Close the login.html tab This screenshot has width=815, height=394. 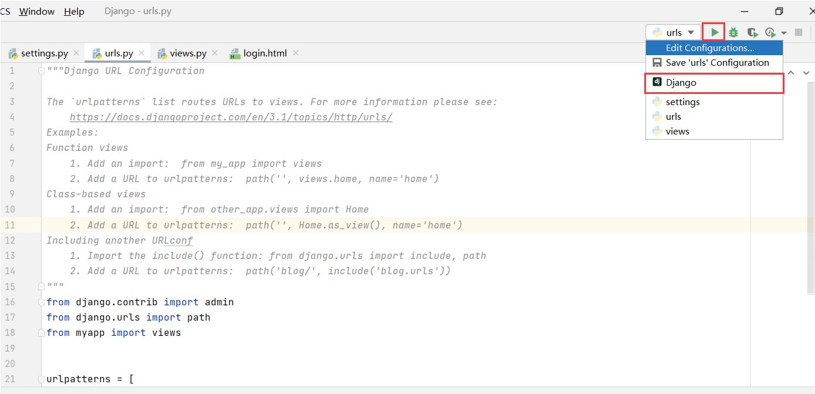[296, 53]
